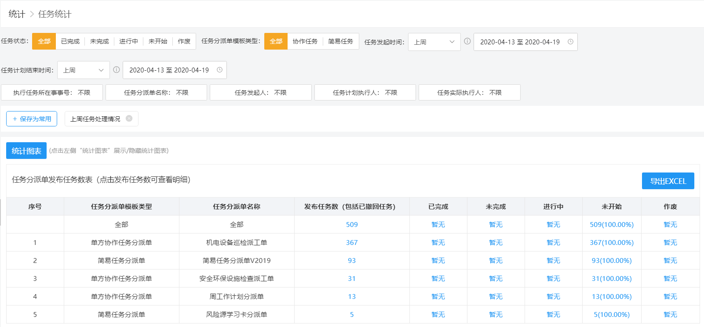This screenshot has height=327, width=704.
Task: Open 任务发起人 不限 selector
Action: point(261,93)
